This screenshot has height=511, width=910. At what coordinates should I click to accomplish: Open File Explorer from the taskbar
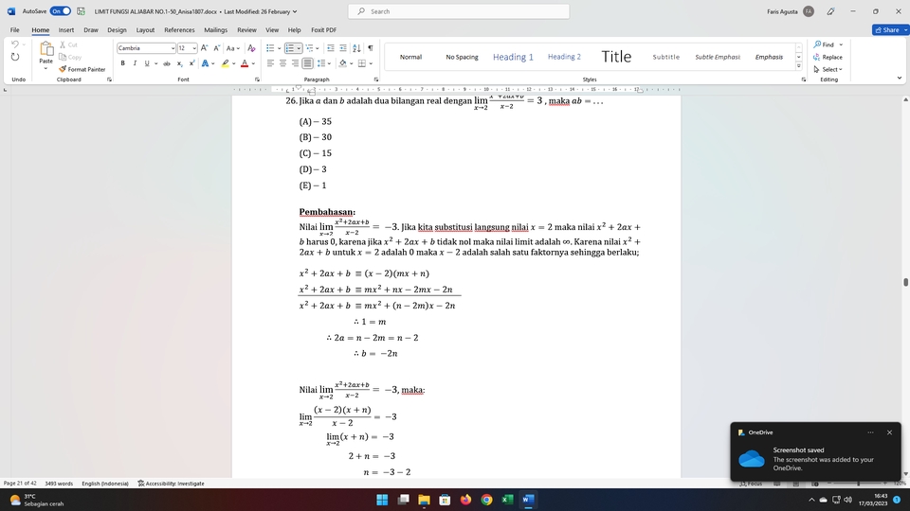pos(424,500)
